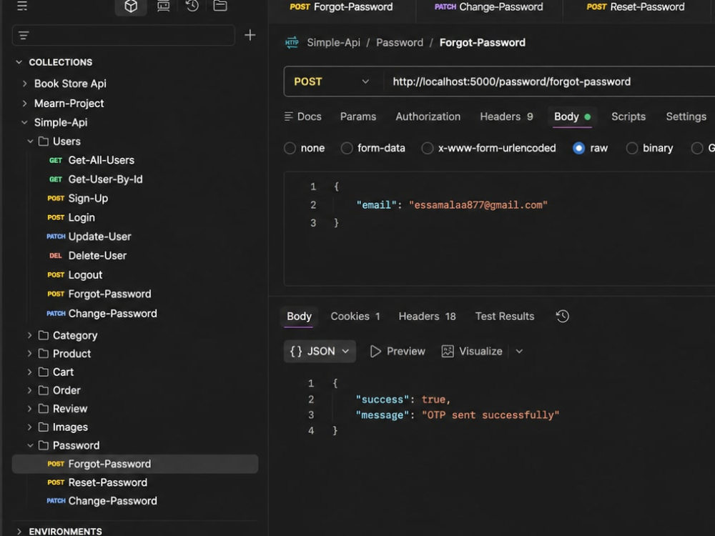The image size is (715, 536).
Task: Switch to the Change-Password request tab
Action: pos(489,7)
